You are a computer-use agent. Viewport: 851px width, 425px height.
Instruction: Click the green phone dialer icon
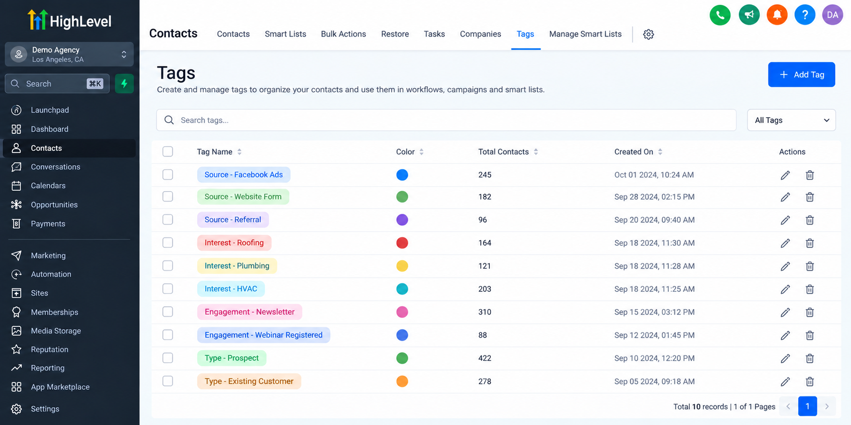coord(720,15)
